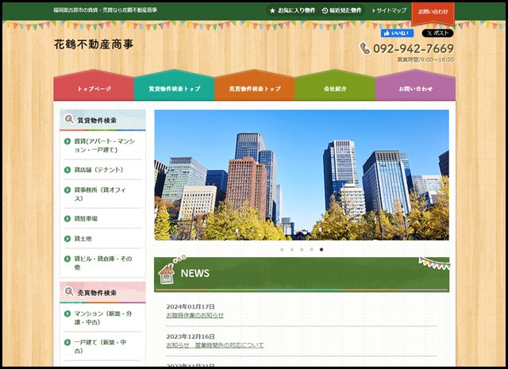Open the トップページ navigation tab
508x369 pixels.
(x=94, y=86)
